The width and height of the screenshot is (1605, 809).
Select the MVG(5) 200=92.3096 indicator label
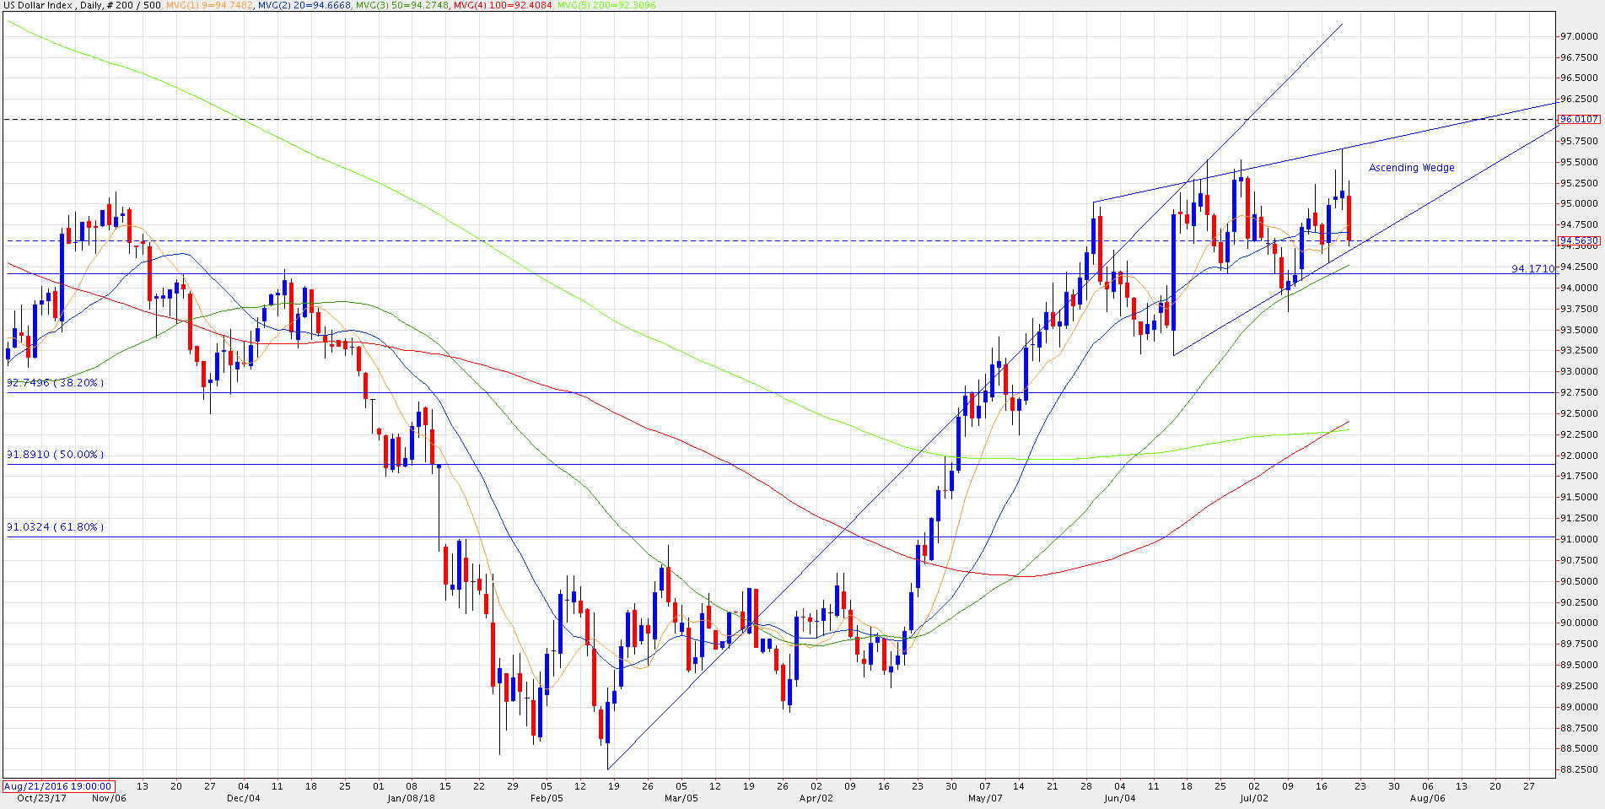pyautogui.click(x=606, y=5)
